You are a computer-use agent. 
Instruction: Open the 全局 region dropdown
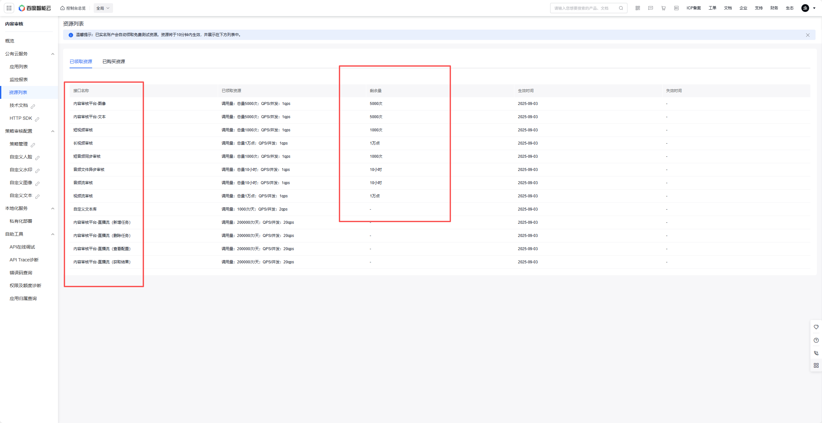pyautogui.click(x=103, y=8)
